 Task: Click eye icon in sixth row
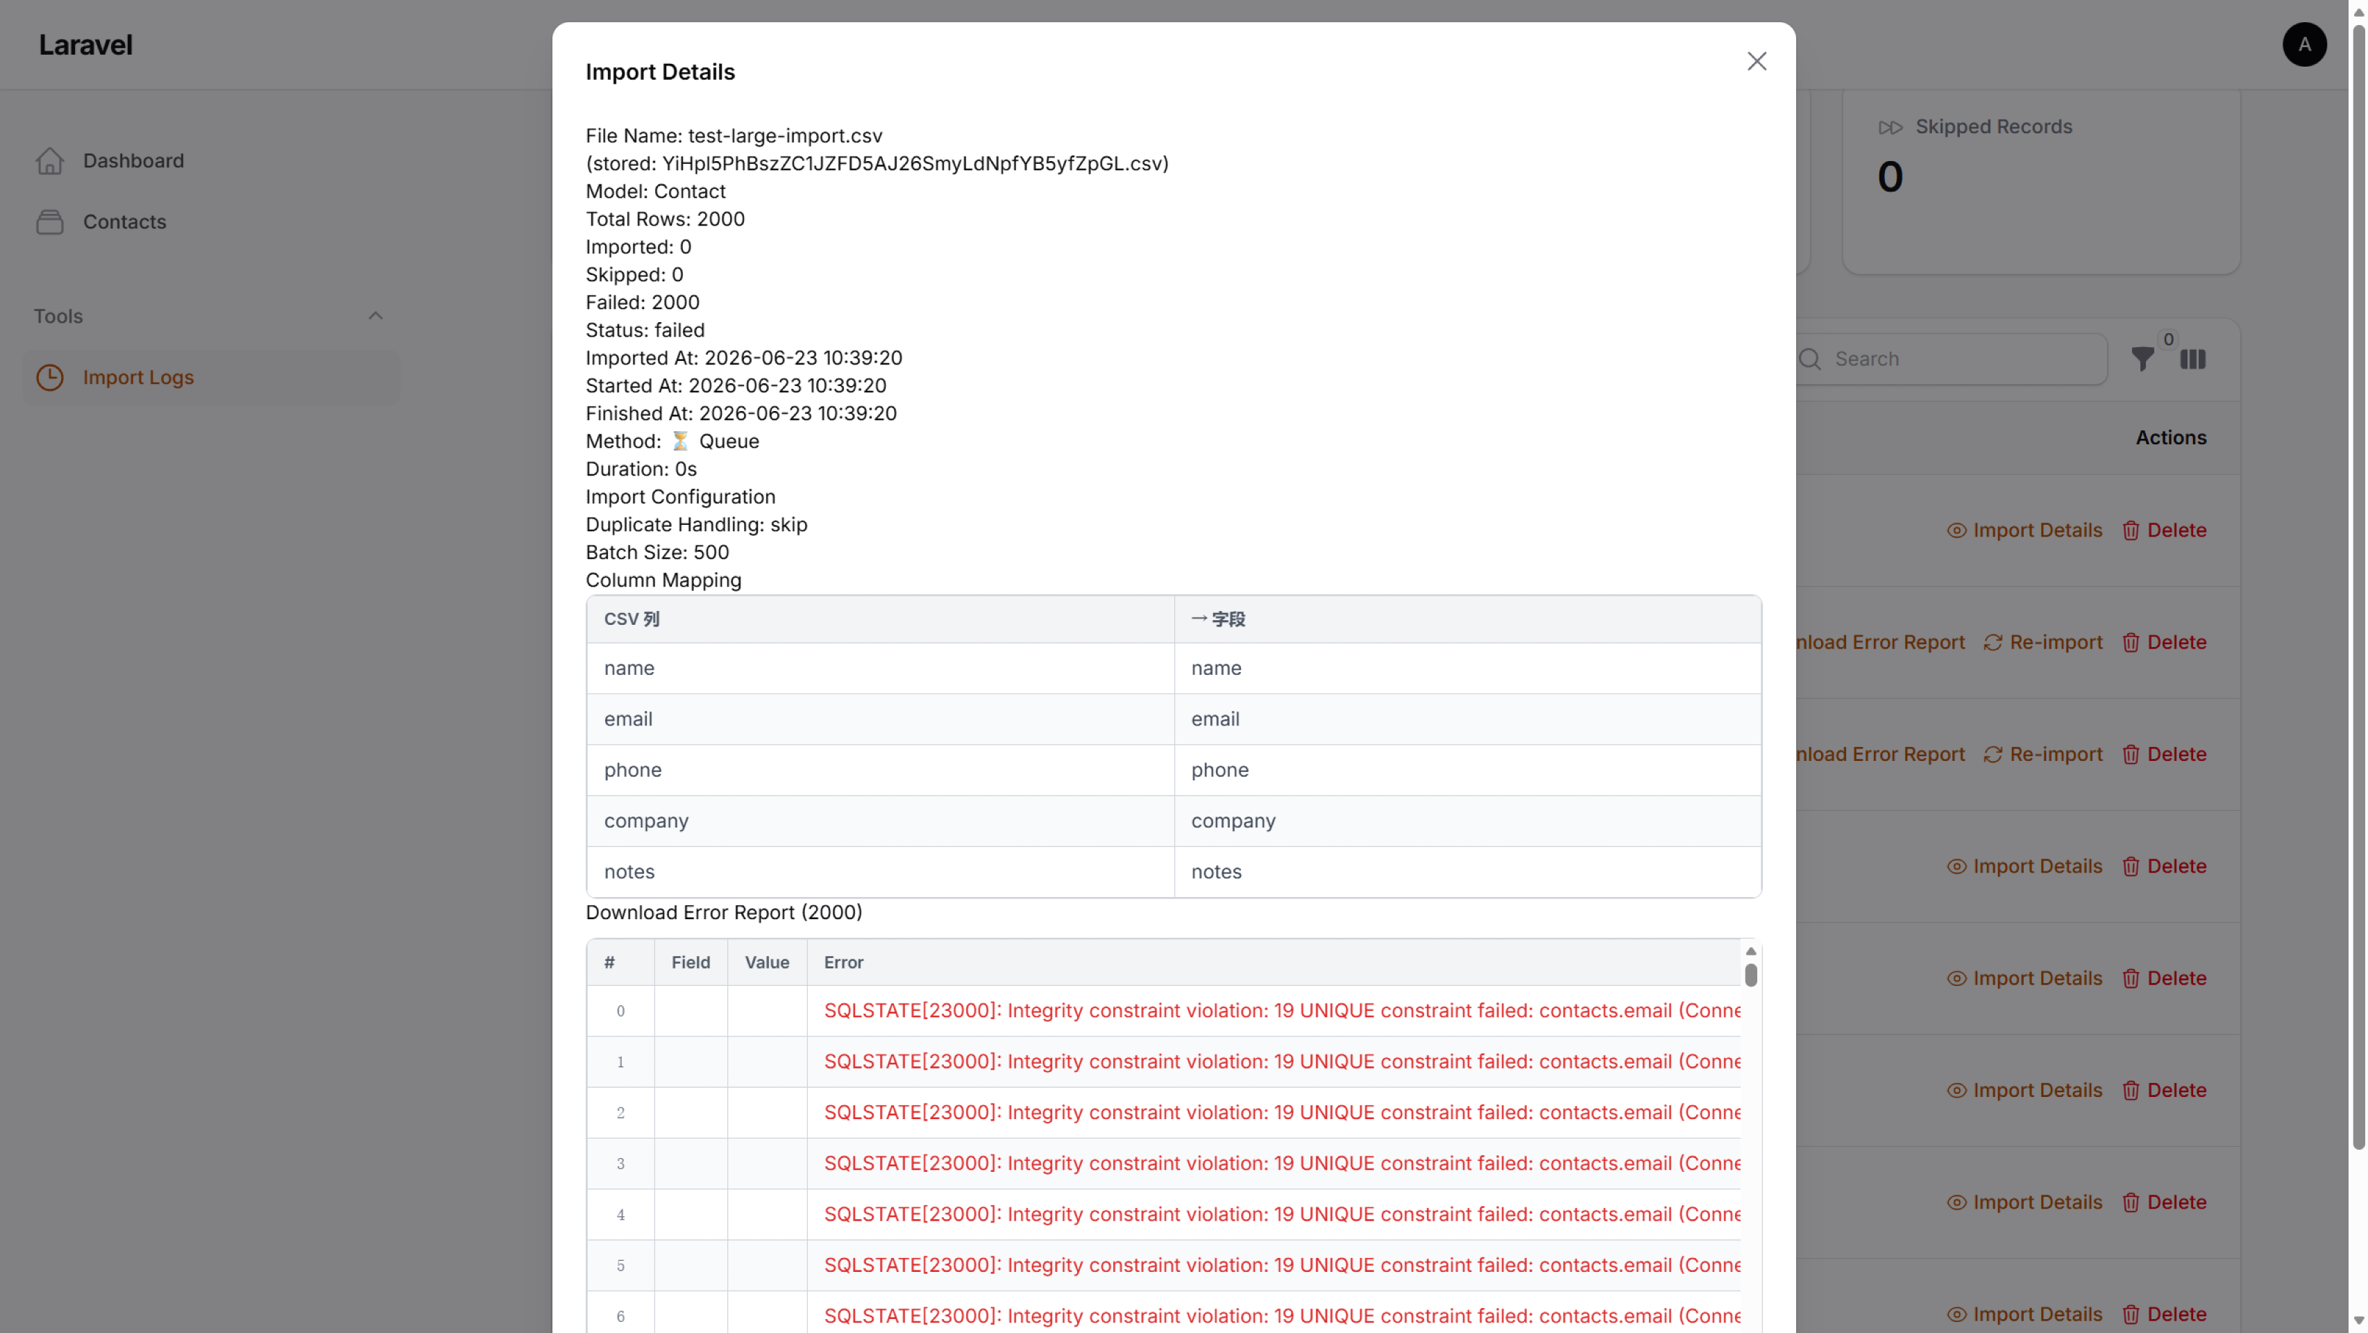point(1956,1090)
